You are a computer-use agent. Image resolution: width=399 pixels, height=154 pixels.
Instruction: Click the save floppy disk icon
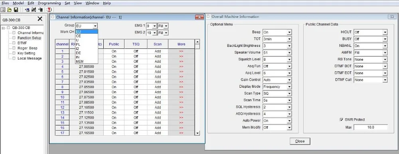coord(16,10)
